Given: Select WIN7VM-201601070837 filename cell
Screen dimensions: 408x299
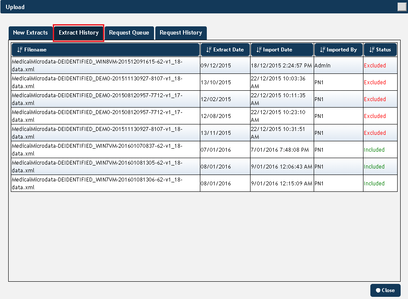Looking at the screenshot, I should tap(106, 150).
